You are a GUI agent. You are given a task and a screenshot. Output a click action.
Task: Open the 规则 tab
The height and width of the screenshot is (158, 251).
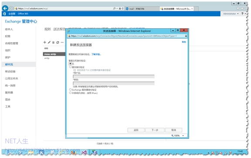coord(47,29)
